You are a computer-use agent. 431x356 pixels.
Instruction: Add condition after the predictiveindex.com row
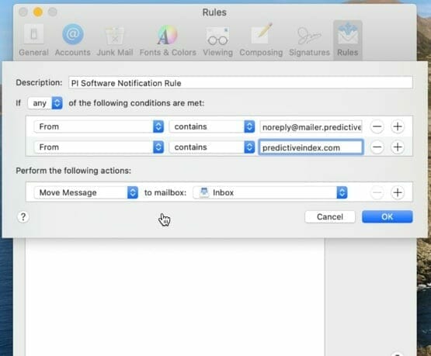point(398,147)
